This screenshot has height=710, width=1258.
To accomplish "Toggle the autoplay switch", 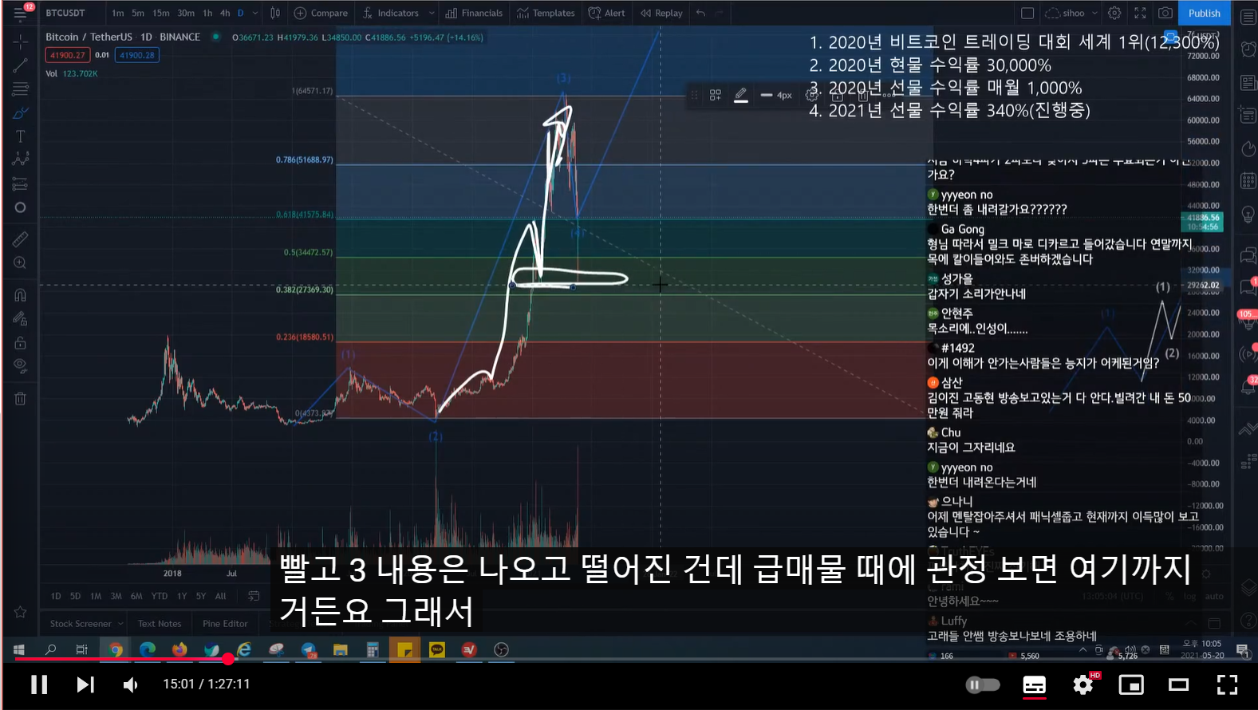I will [983, 684].
